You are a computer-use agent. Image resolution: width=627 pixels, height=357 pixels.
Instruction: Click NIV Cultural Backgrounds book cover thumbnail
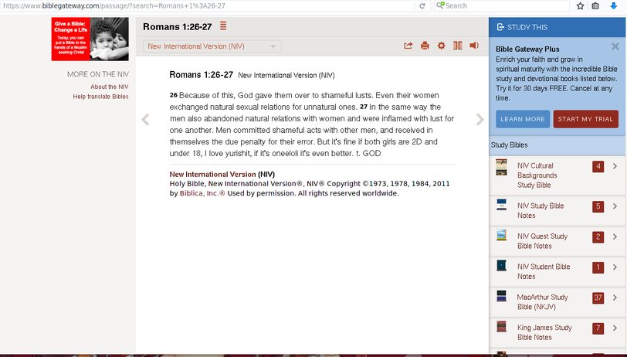501,167
